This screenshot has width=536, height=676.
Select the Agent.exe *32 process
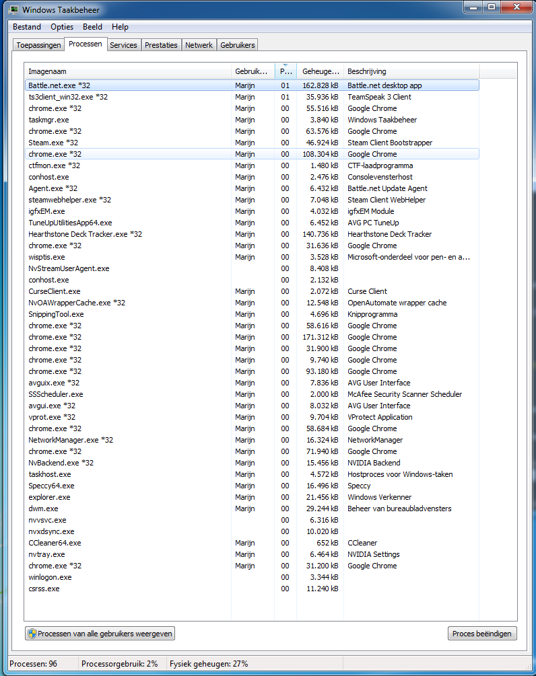pyautogui.click(x=252, y=188)
